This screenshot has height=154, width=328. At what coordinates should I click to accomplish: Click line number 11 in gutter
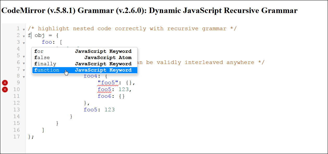[16, 96]
